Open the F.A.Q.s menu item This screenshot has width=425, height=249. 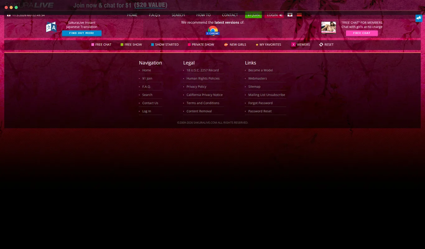pos(154,15)
